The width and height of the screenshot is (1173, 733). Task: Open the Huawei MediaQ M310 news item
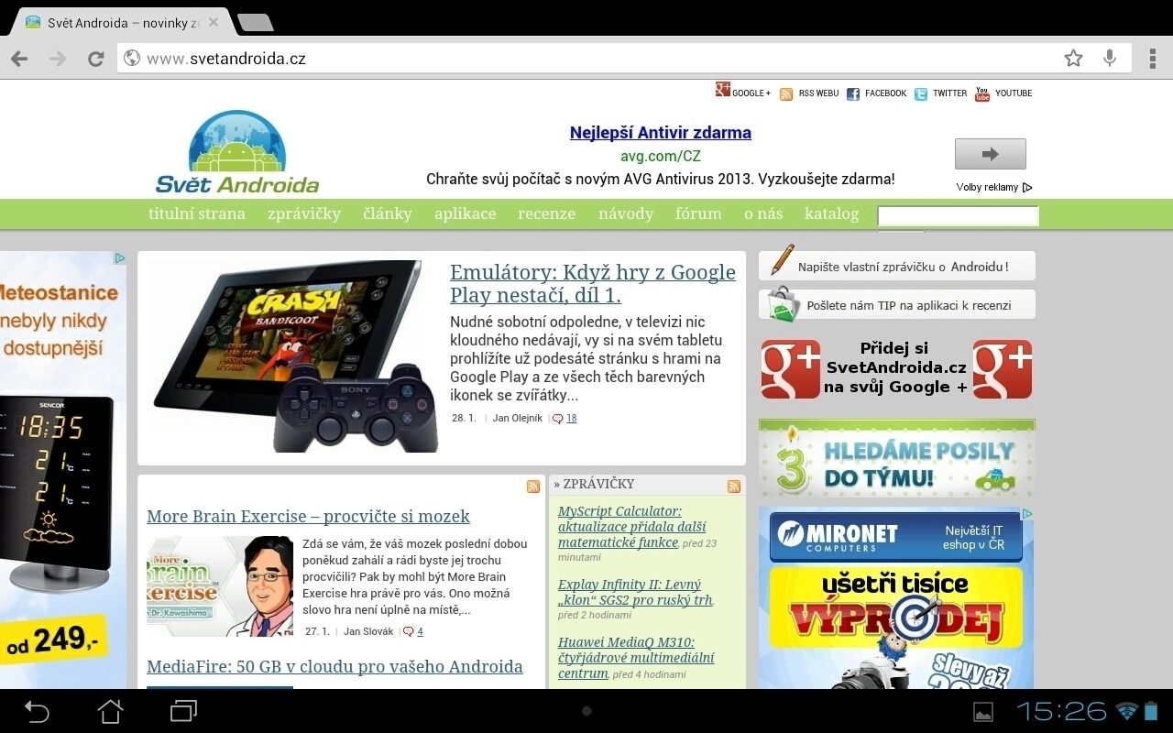pyautogui.click(x=636, y=658)
